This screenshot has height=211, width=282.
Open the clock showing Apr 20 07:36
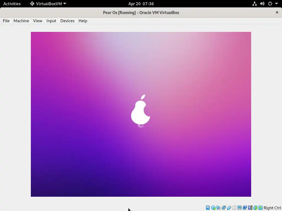click(x=141, y=4)
